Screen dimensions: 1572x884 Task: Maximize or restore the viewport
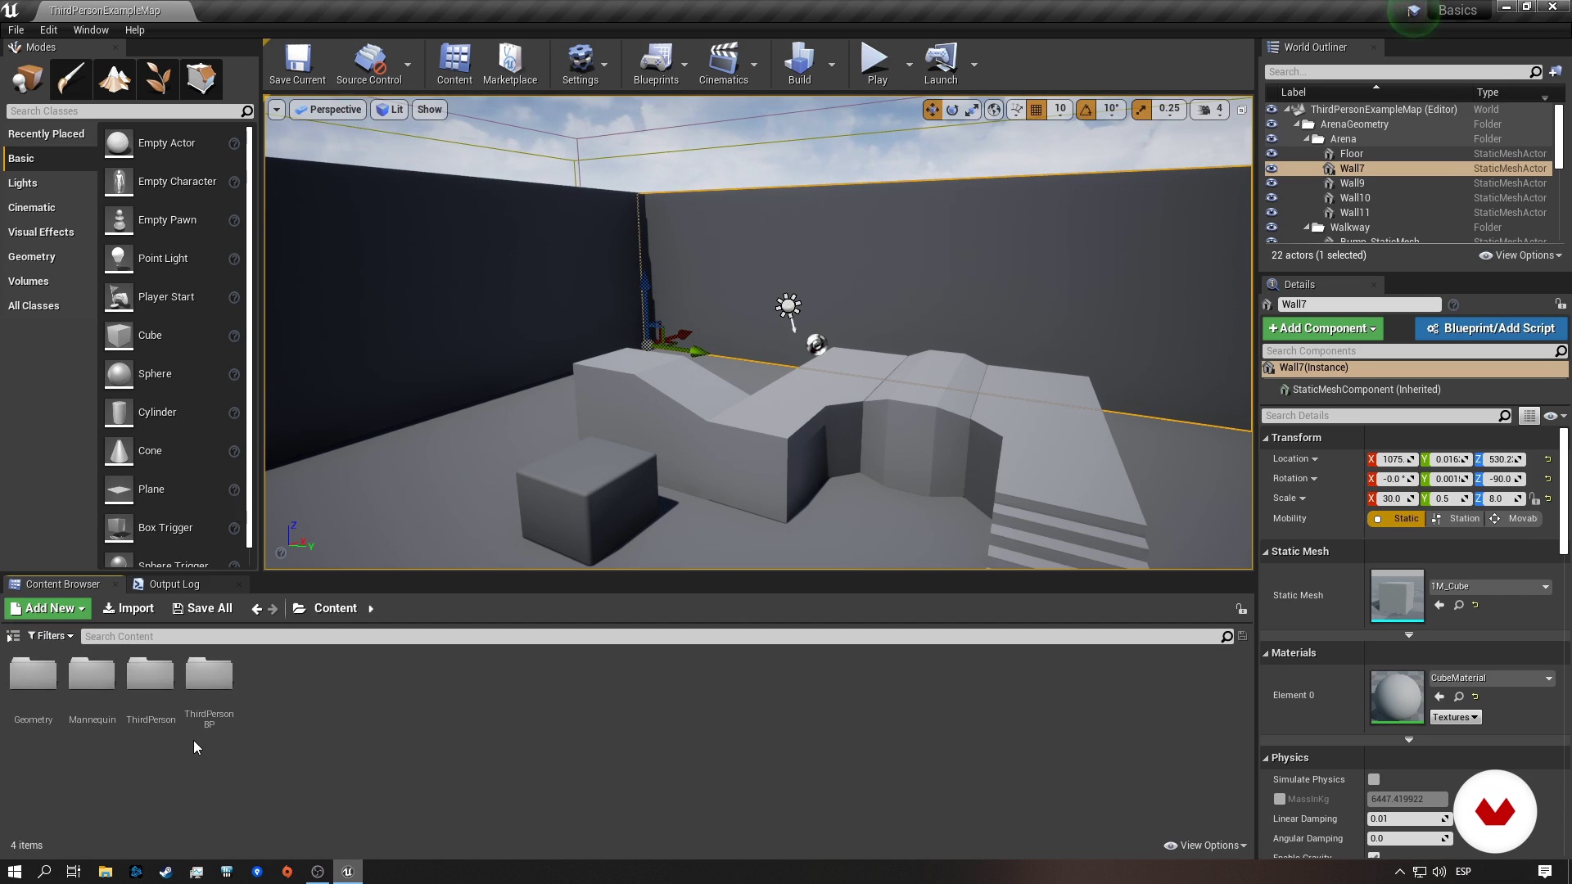(1241, 110)
